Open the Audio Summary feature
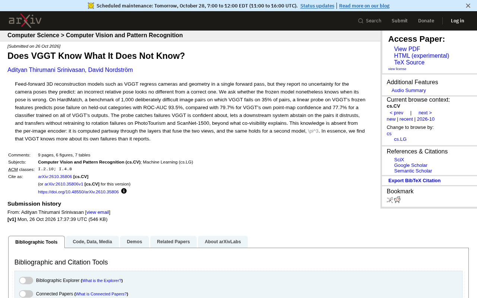477x298 pixels. 409,91
